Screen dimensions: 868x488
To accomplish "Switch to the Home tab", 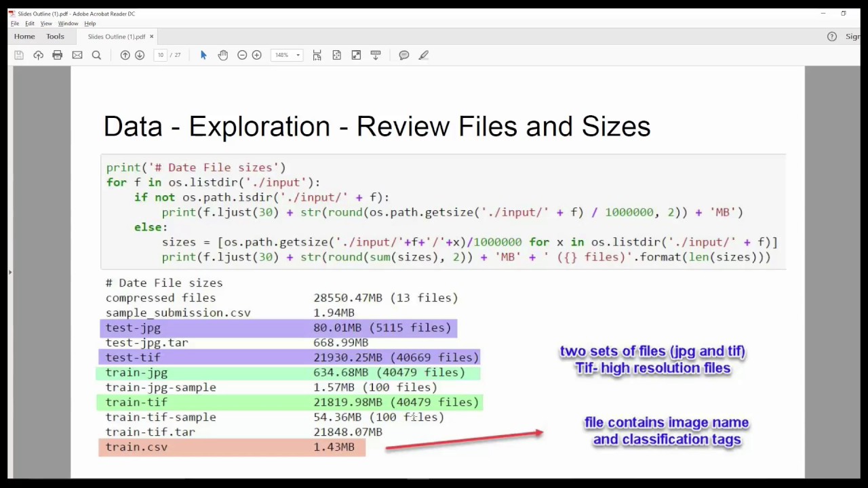I will (24, 37).
